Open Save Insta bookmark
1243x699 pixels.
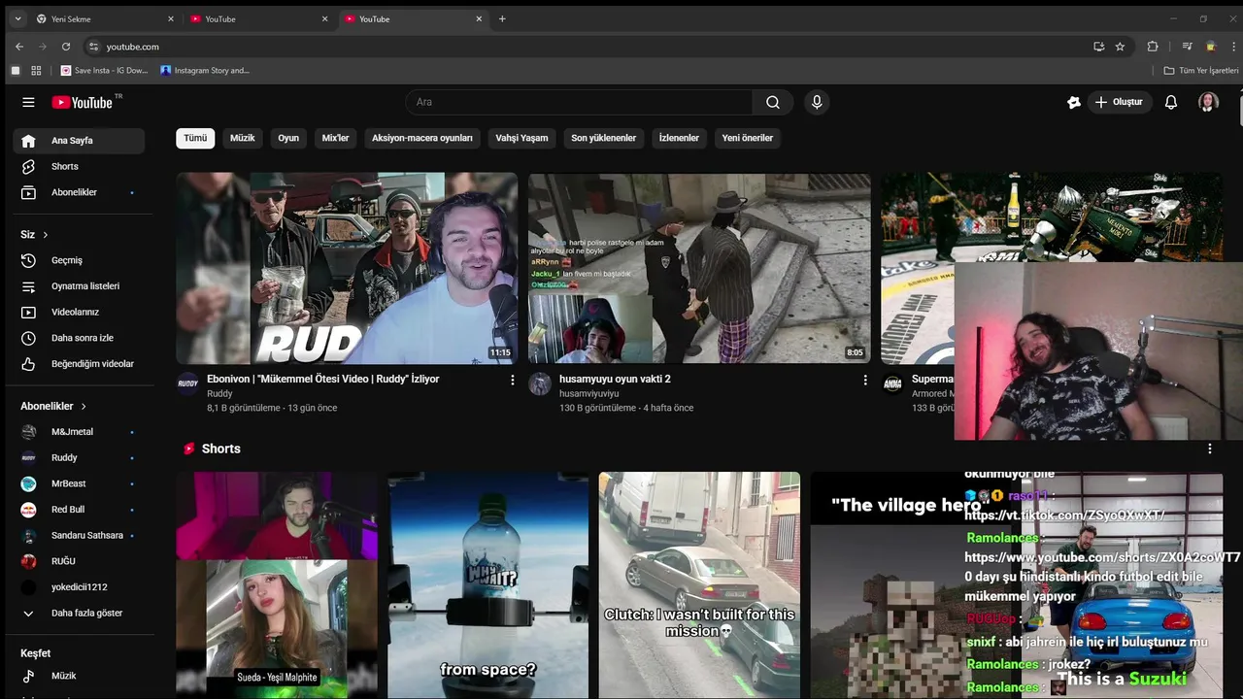pos(105,71)
